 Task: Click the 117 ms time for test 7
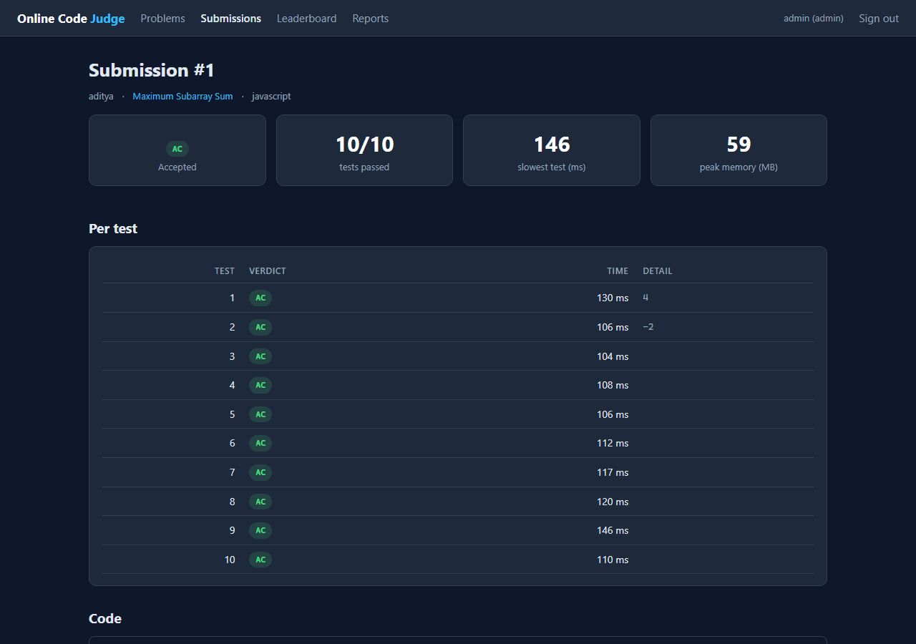tap(613, 472)
